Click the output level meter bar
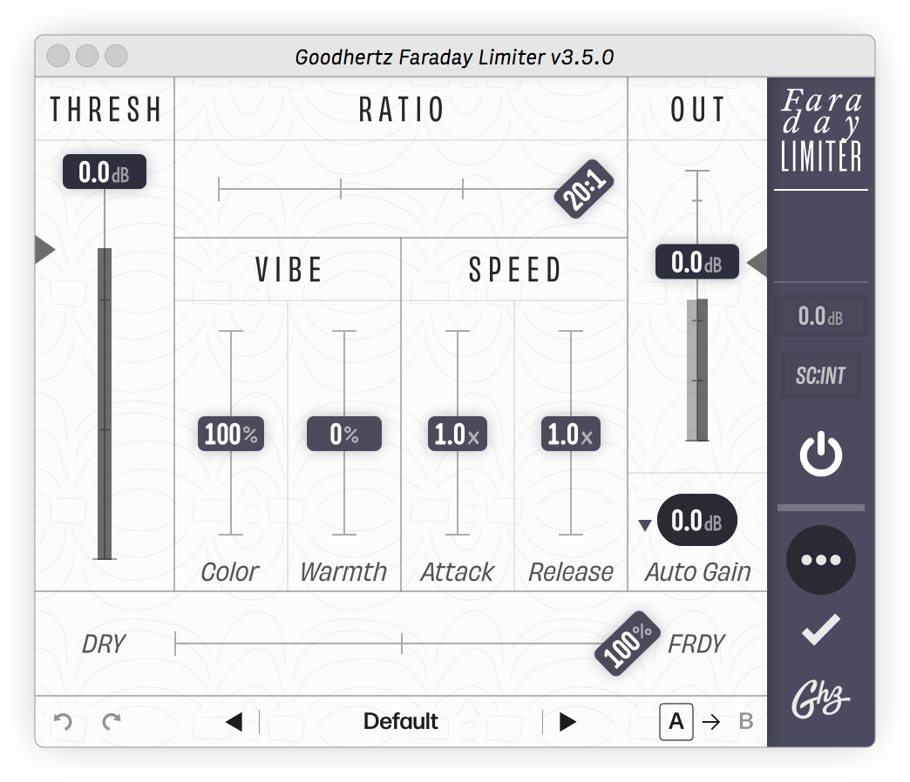 [697, 370]
